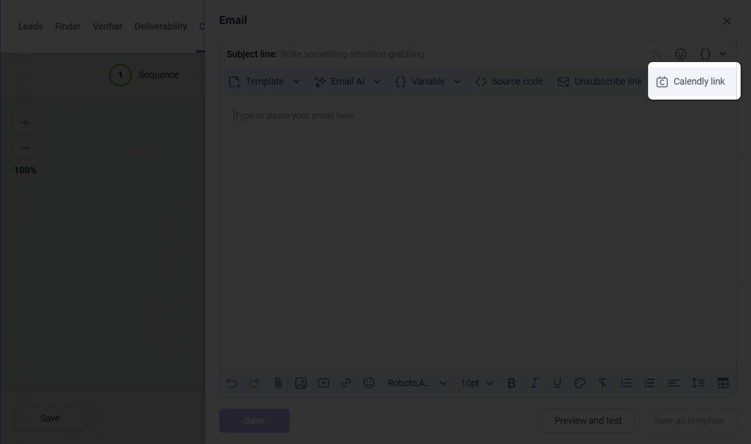Open emoji picker in subject line

681,54
